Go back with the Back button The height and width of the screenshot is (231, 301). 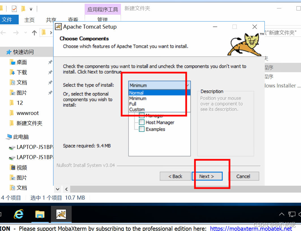coord(175,176)
